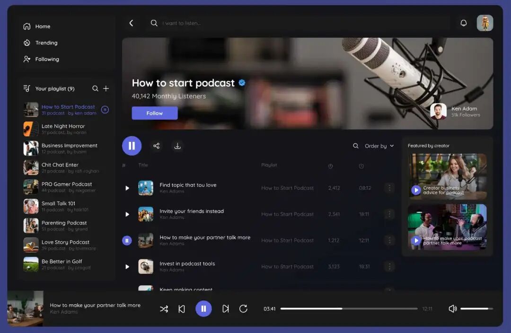Image resolution: width=511 pixels, height=333 pixels.
Task: Pause How to Start Podcast in playlist sidebar
Action: tap(105, 109)
